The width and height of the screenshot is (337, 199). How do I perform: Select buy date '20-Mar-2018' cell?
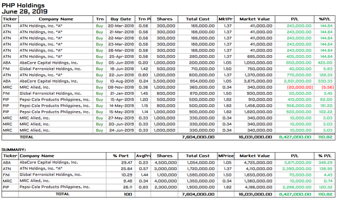(121, 26)
